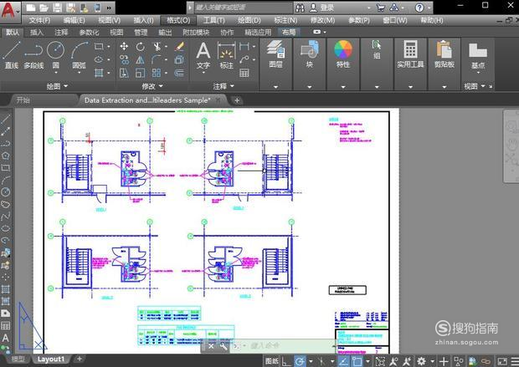Image resolution: width=519 pixels, height=367 pixels.
Task: Click the plus button to add drawing tab
Action: coord(237,100)
